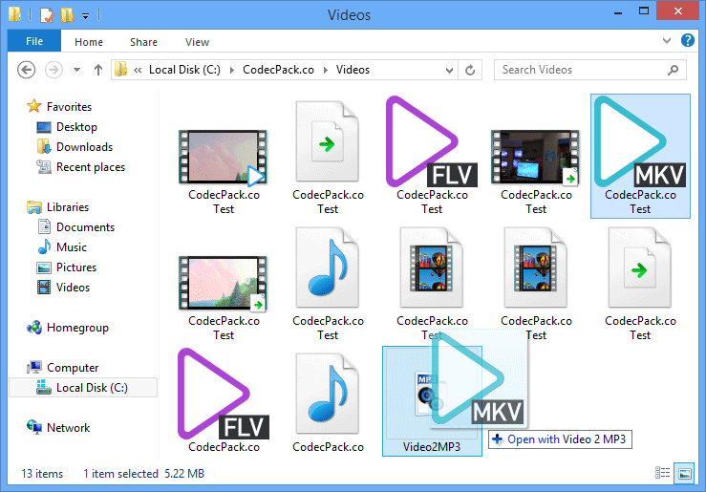Image resolution: width=706 pixels, height=492 pixels.
Task: Open the Quick Access Toolbar customize dropdown
Action: [85, 16]
